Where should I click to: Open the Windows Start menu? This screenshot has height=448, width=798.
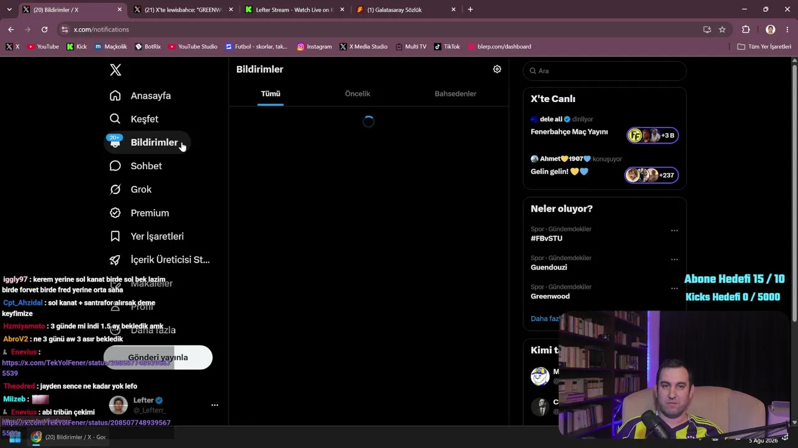coord(15,437)
